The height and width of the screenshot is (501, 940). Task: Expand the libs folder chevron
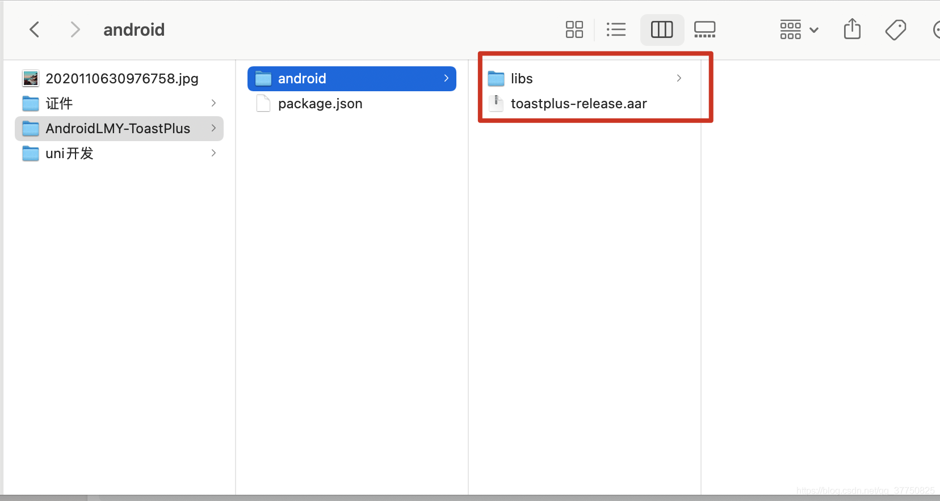click(x=679, y=78)
